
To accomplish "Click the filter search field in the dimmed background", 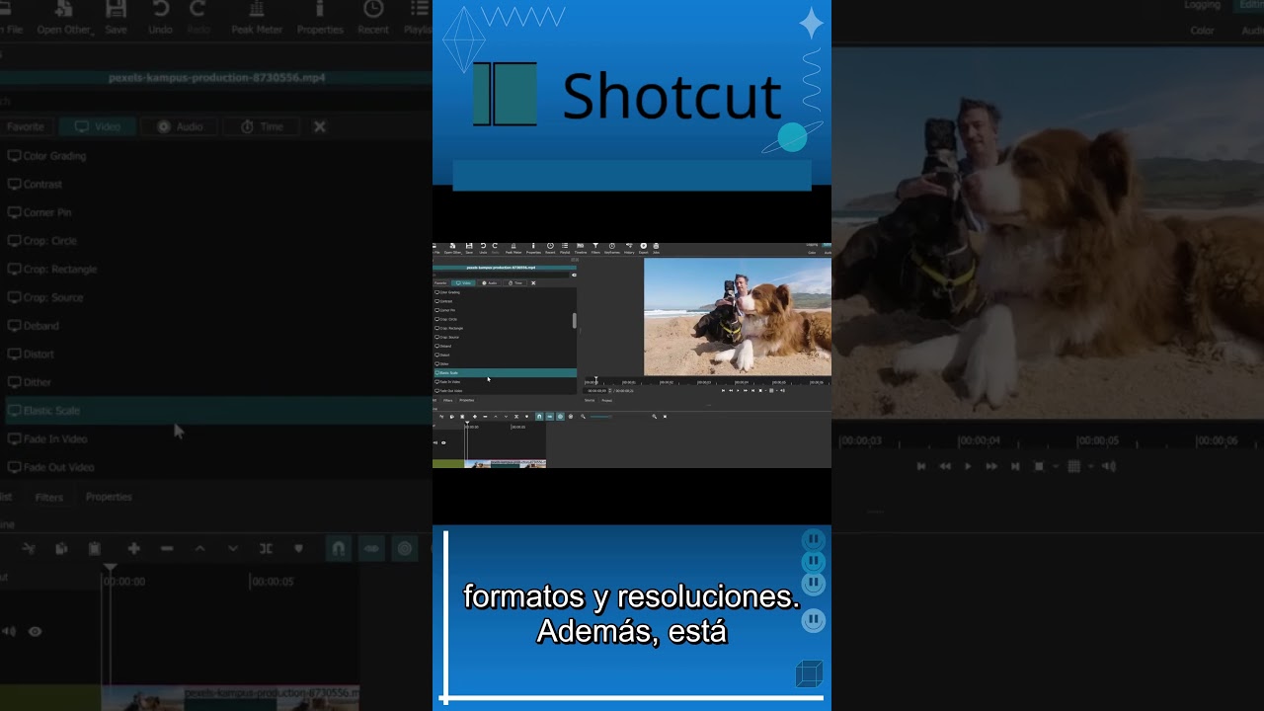I will pos(215,101).
